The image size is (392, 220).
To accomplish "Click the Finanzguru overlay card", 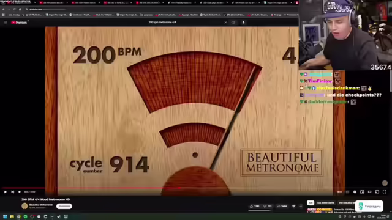I will (369, 206).
